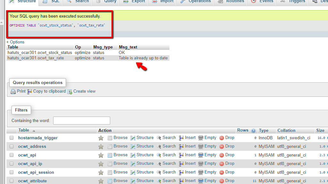The height and width of the screenshot is (184, 328).
Task: Expand the + Options link
Action: 15,42
